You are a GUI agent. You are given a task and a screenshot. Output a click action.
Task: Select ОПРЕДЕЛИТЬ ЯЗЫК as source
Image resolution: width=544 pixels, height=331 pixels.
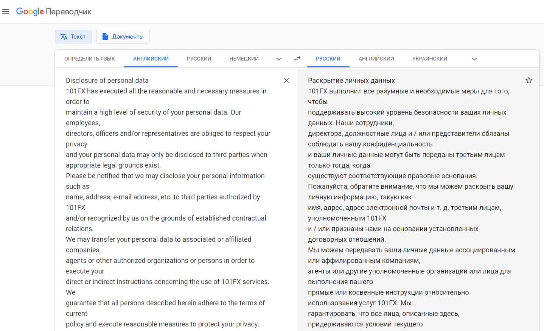[x=90, y=59]
